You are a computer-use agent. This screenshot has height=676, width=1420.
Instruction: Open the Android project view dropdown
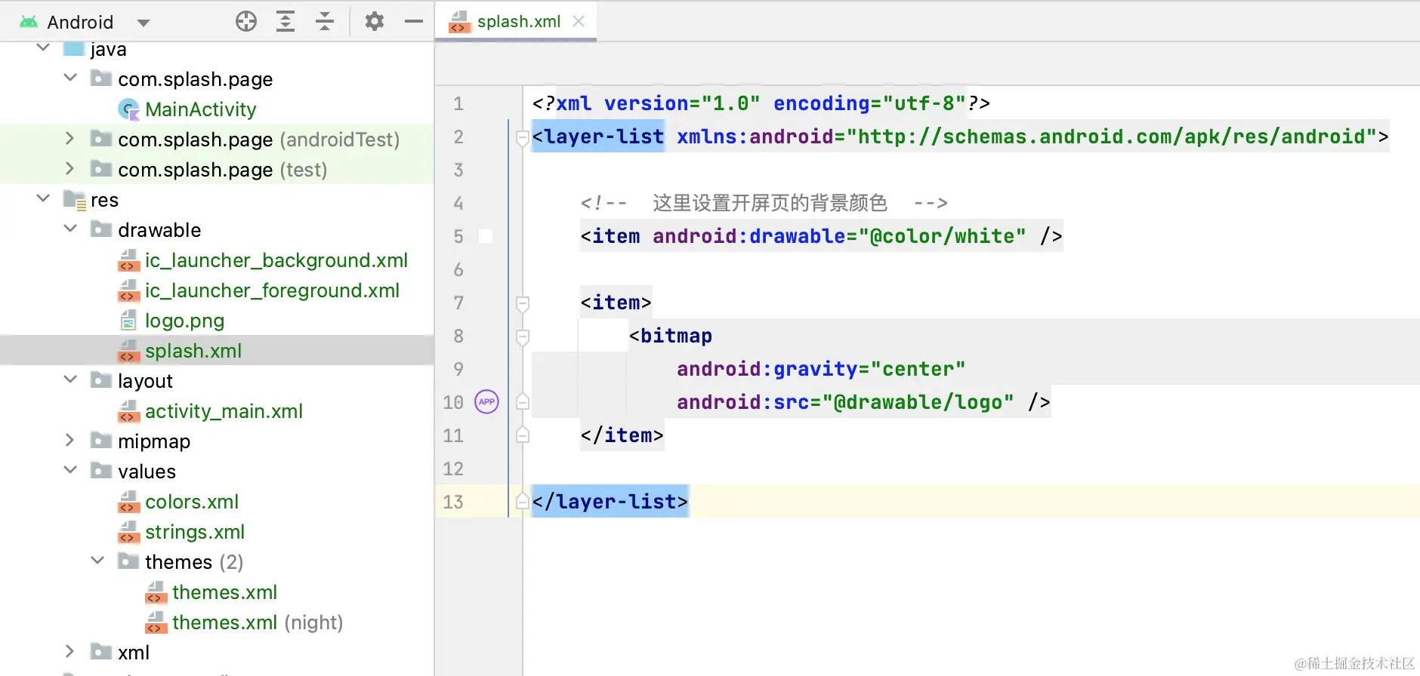(144, 23)
